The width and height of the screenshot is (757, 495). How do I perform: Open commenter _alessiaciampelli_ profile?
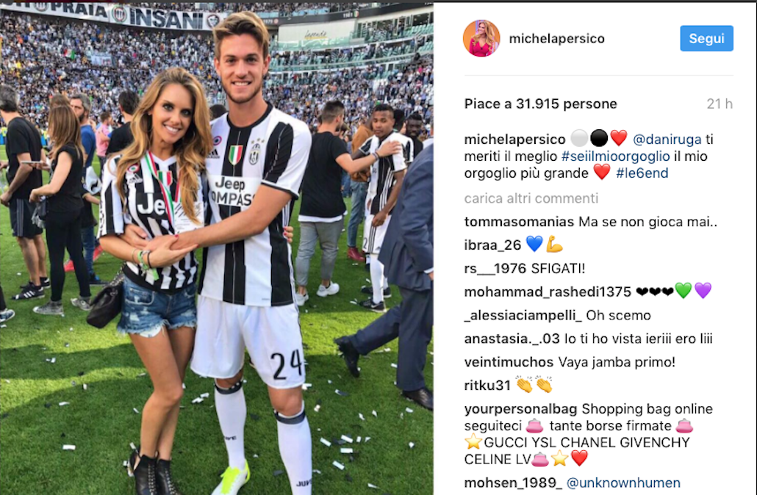(x=523, y=316)
